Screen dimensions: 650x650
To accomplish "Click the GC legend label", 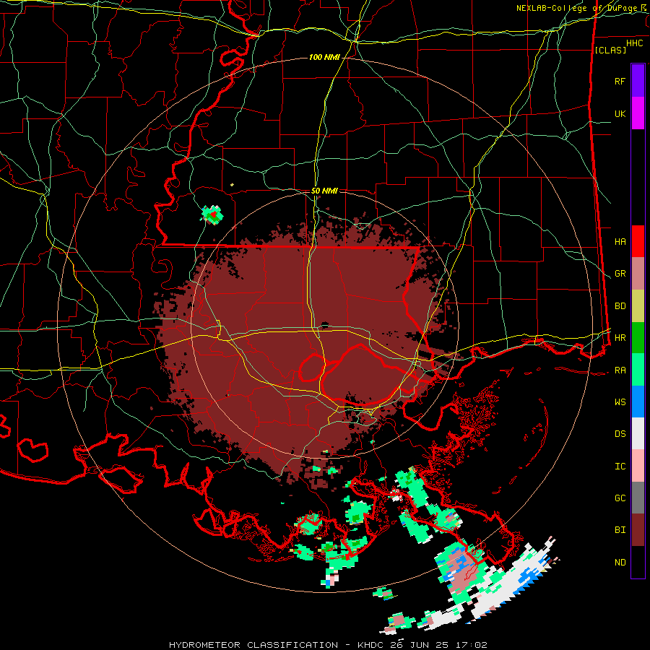I will tap(620, 498).
